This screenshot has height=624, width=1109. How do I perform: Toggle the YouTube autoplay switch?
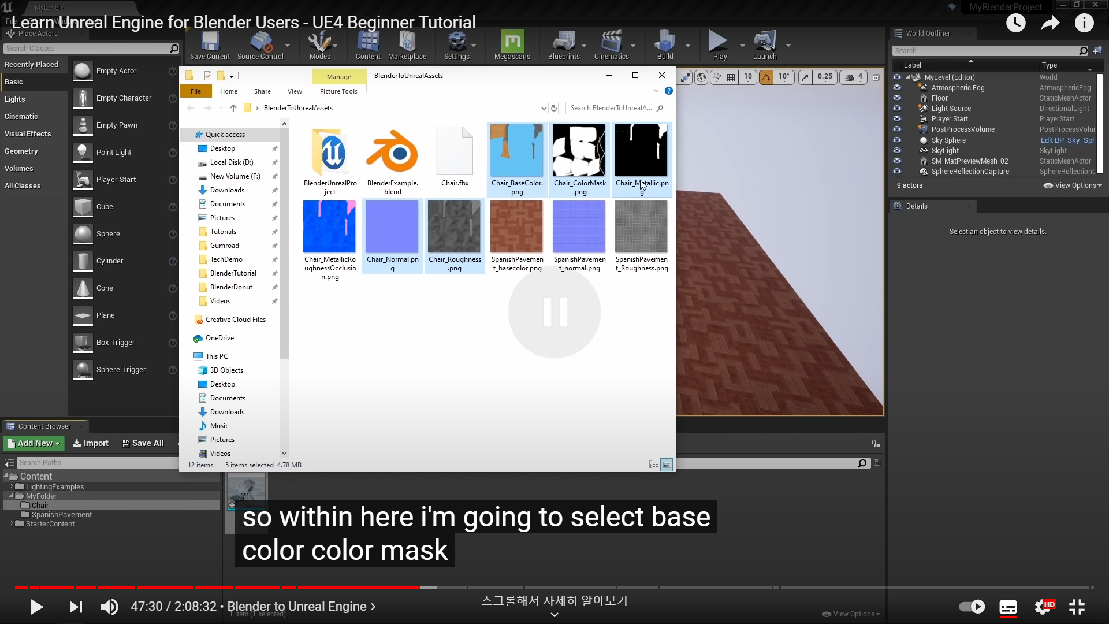(x=972, y=607)
